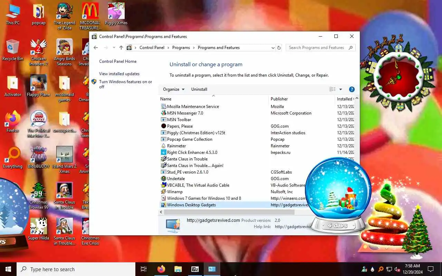
Task: Open File Explorer from the taskbar
Action: (178, 269)
